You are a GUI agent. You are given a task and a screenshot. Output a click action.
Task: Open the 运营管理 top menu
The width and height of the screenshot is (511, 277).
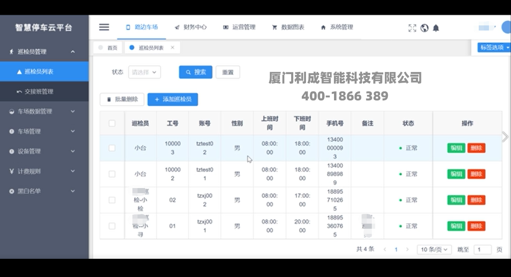pyautogui.click(x=239, y=27)
